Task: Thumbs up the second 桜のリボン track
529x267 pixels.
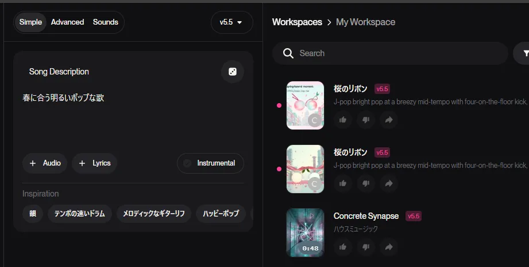Action: (x=343, y=183)
